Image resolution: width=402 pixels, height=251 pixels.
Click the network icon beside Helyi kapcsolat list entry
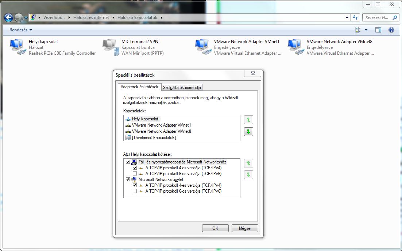click(128, 119)
